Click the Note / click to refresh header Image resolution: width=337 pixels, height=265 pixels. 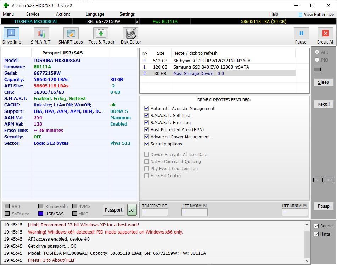point(234,53)
